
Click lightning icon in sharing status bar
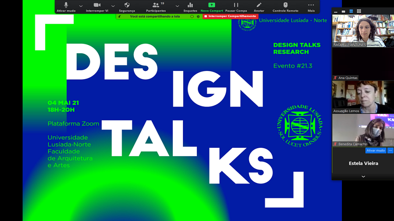[x=119, y=17]
